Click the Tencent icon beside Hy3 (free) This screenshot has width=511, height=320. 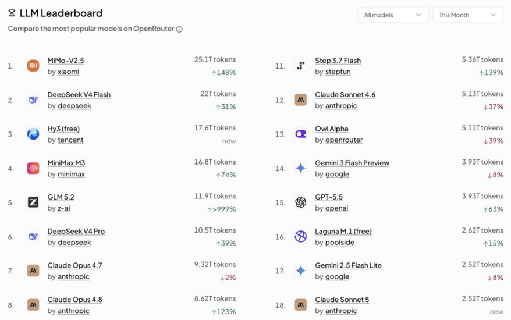coord(33,134)
